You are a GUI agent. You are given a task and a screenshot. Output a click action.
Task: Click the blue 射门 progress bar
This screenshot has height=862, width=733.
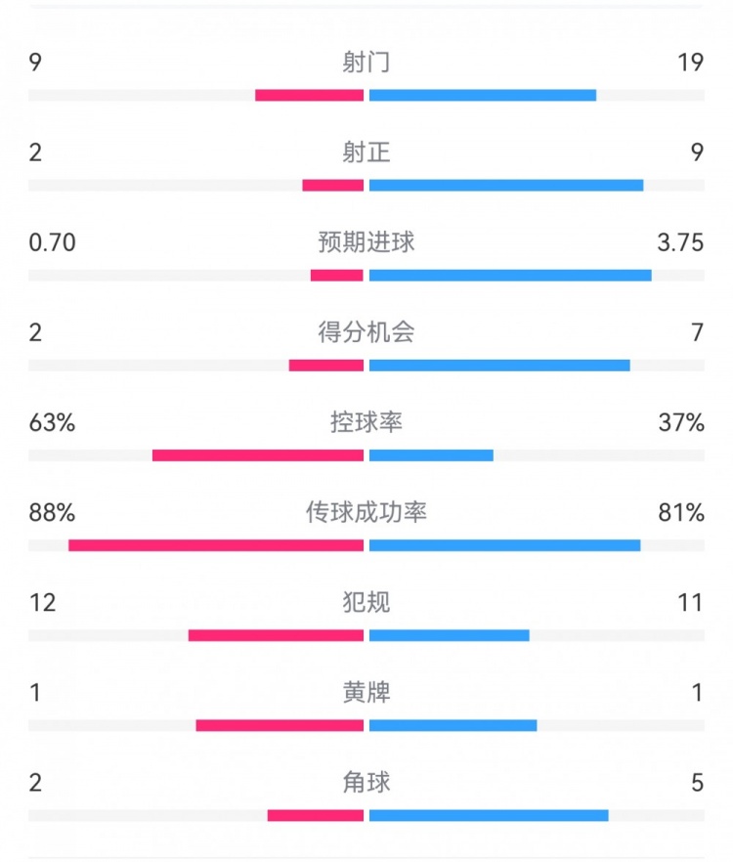pyautogui.click(x=483, y=95)
